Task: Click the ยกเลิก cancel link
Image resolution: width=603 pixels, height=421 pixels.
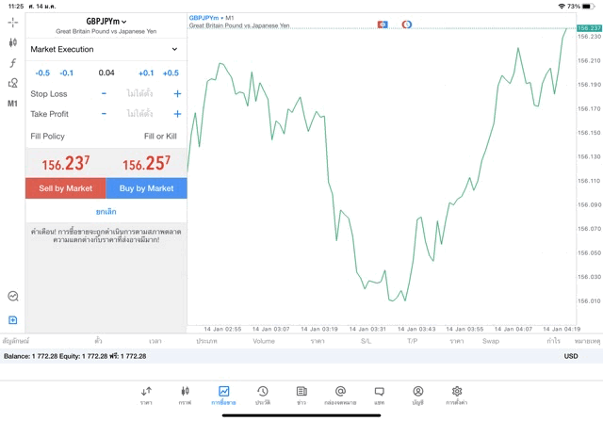Action: 106,212
